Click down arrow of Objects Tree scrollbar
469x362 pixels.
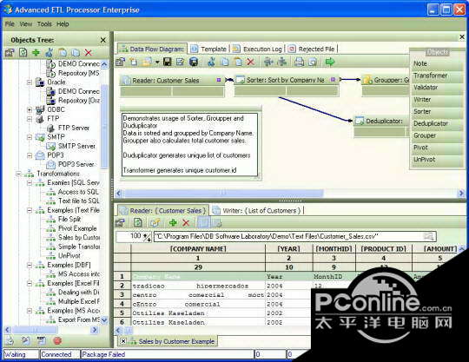point(104,320)
